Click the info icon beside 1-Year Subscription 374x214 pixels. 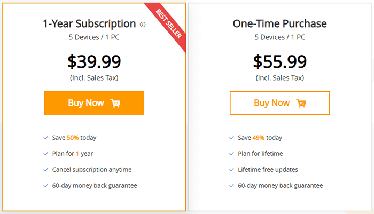coord(143,25)
